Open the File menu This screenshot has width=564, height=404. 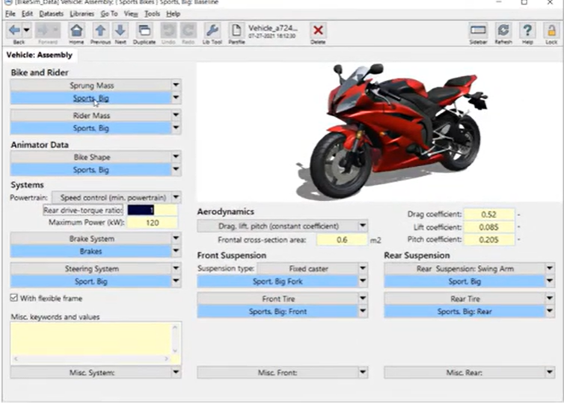click(10, 14)
